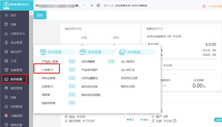Screen dimensions: 222x127
Task: Open 税务管理 in the sidebar
Action: pyautogui.click(x=16, y=88)
